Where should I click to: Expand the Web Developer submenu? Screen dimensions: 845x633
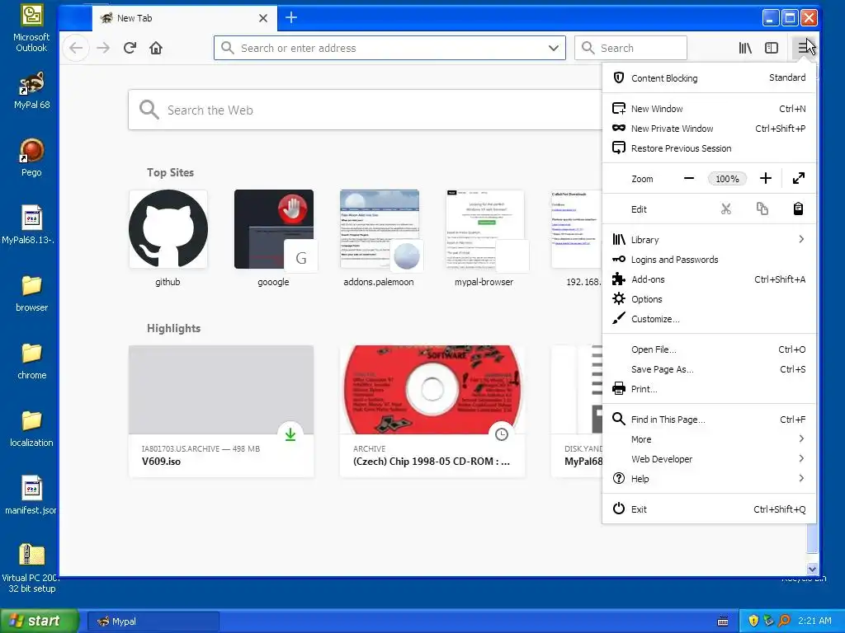[709, 458]
